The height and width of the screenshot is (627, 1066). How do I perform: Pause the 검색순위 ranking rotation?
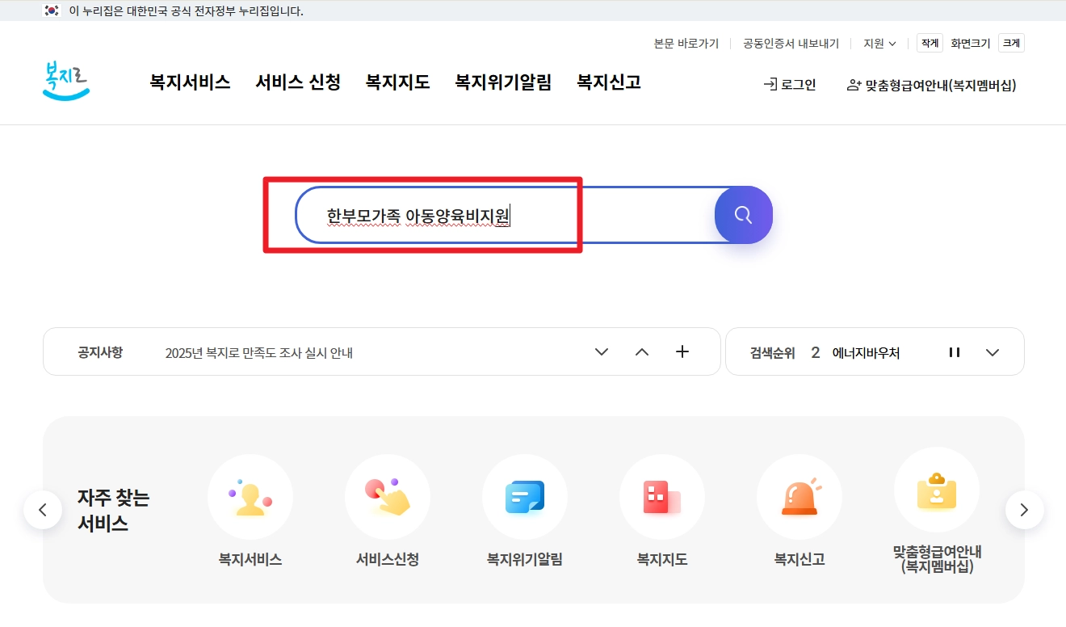[954, 351]
